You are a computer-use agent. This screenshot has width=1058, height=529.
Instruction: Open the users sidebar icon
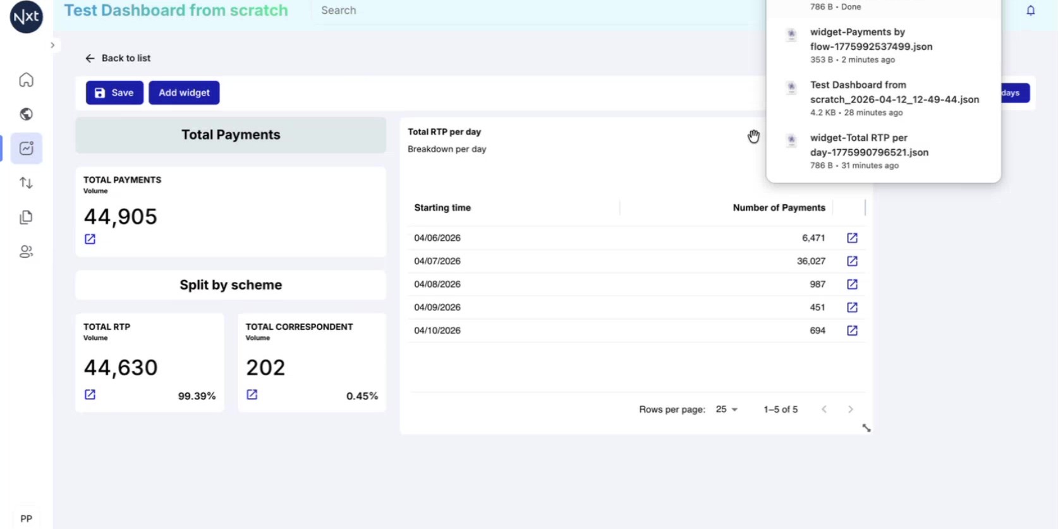coord(26,252)
